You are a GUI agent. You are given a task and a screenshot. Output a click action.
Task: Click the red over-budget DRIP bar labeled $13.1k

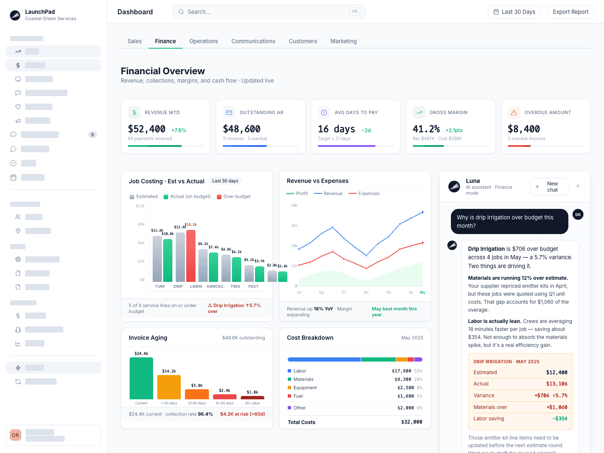pos(191,256)
